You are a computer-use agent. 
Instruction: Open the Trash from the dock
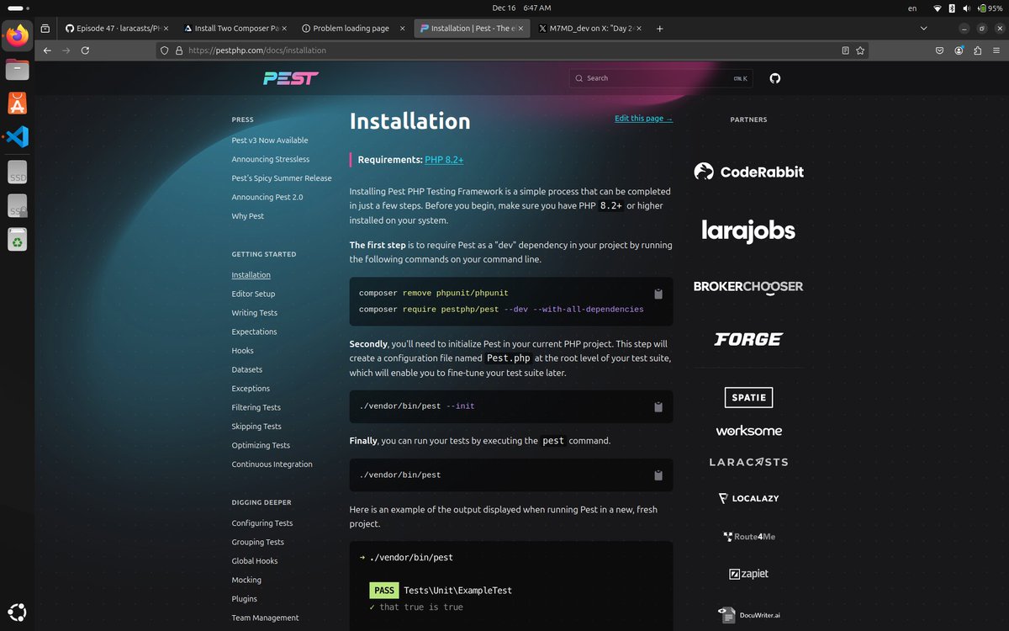(x=17, y=240)
